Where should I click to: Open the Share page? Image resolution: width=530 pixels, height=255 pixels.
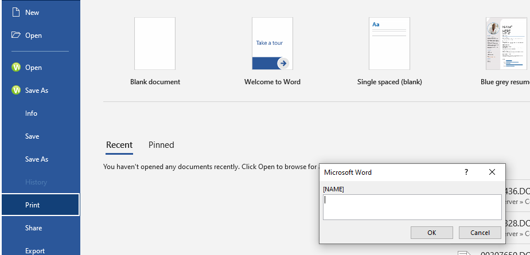[x=41, y=228]
